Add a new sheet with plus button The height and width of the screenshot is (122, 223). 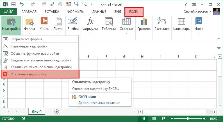pos(57,112)
